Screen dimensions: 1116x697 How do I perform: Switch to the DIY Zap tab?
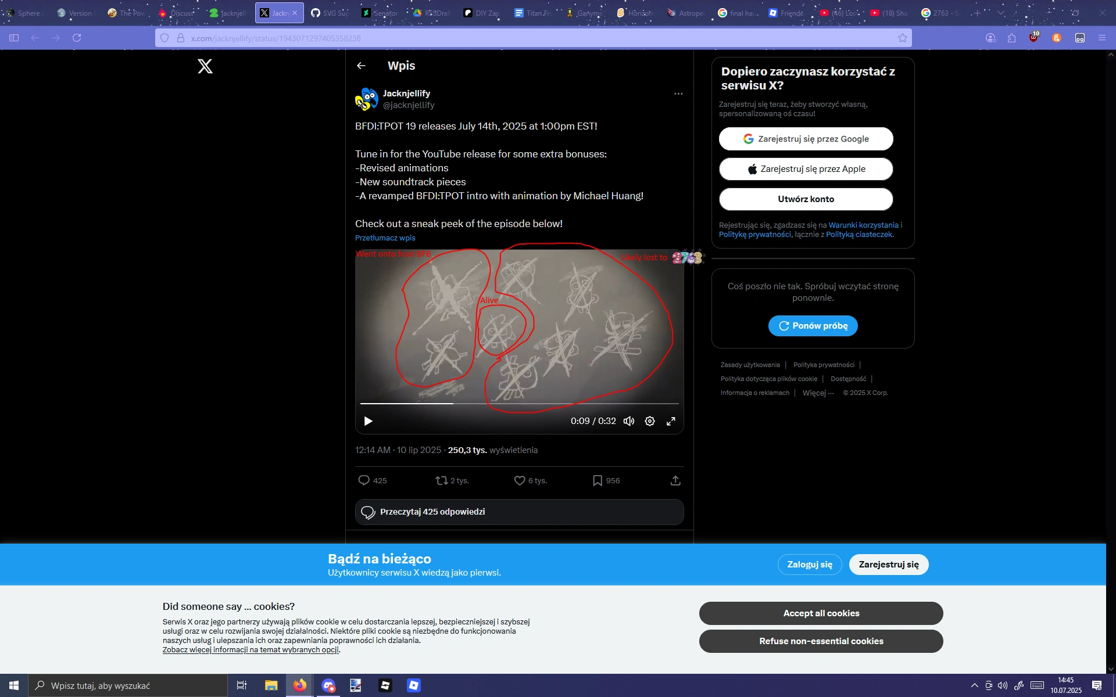tap(482, 13)
